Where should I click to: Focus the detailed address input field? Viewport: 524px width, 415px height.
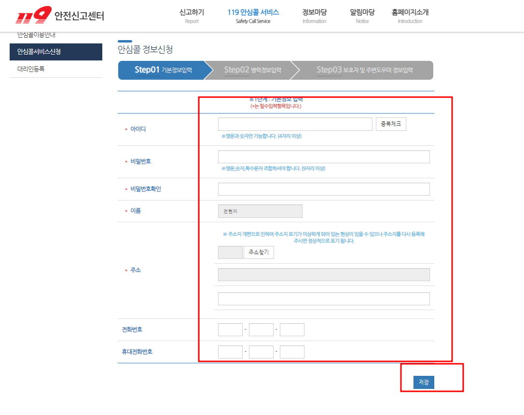tap(324, 299)
